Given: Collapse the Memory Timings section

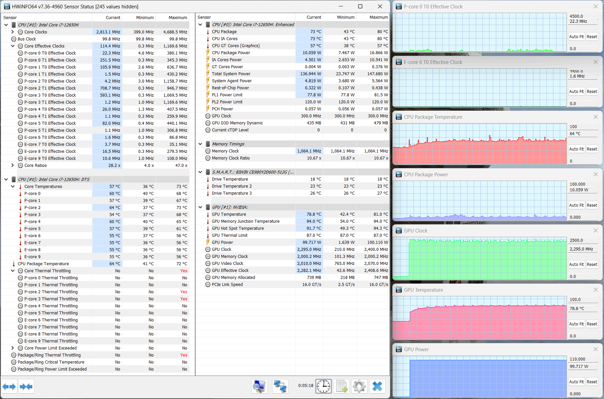Looking at the screenshot, I should click(x=200, y=144).
